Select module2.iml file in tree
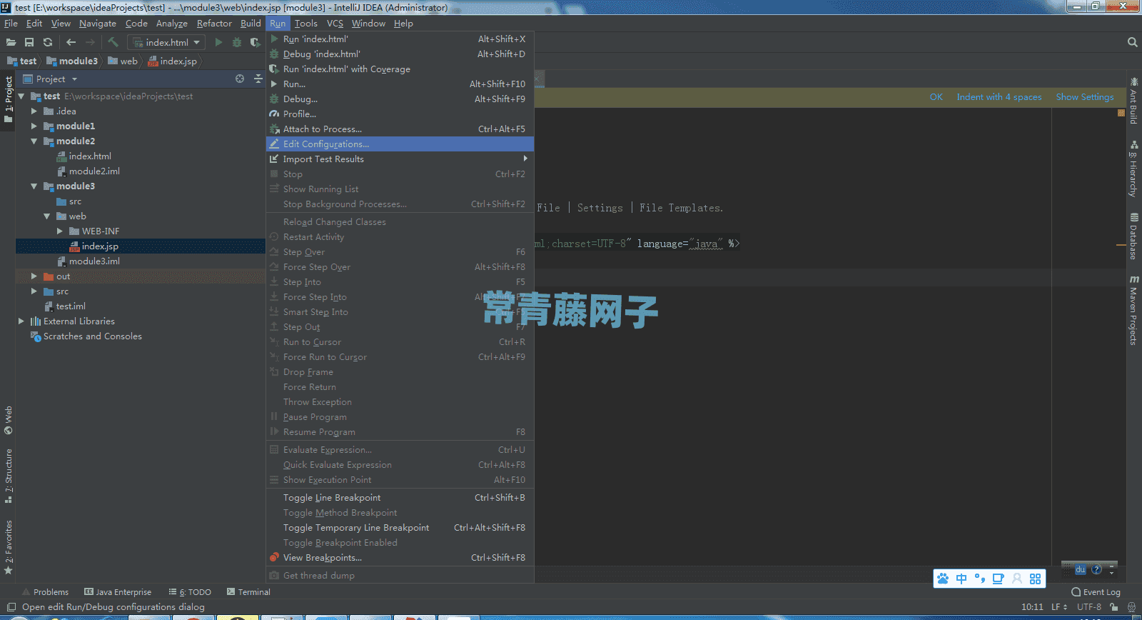Image resolution: width=1142 pixels, height=620 pixels. [94, 171]
